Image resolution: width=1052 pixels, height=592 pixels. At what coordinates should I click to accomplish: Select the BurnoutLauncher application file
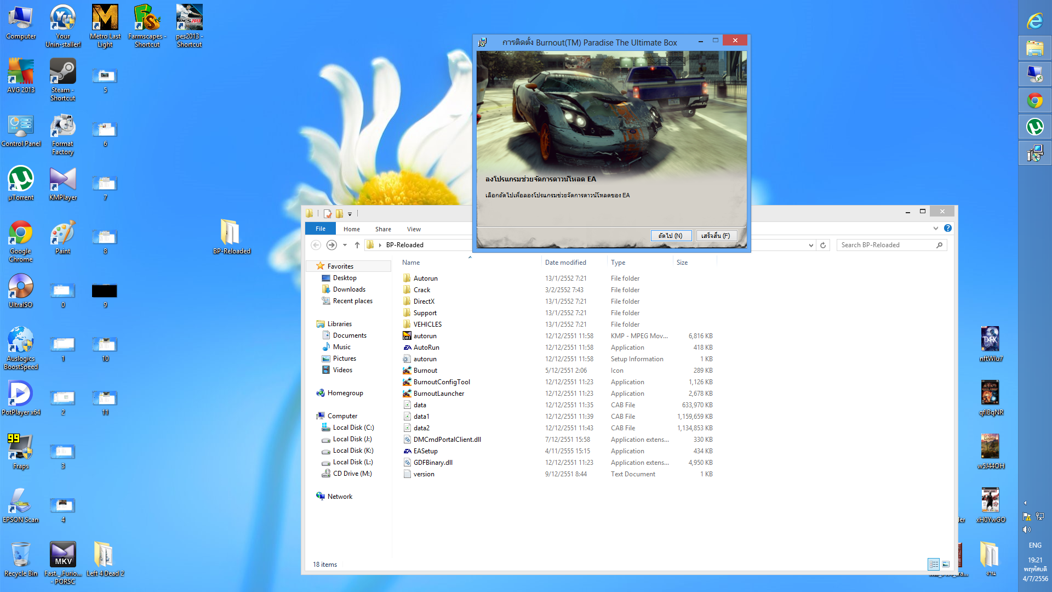pos(438,394)
